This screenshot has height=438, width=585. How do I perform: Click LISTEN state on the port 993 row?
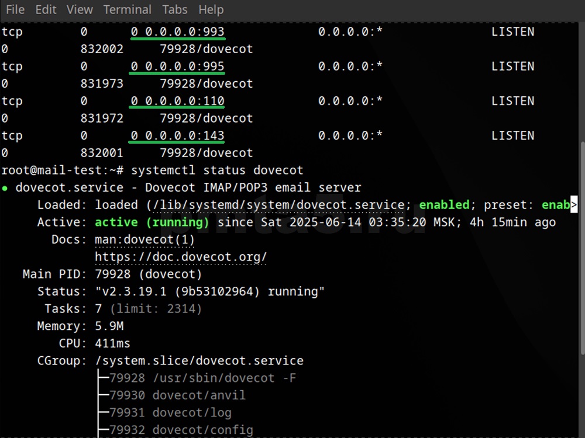coord(512,32)
